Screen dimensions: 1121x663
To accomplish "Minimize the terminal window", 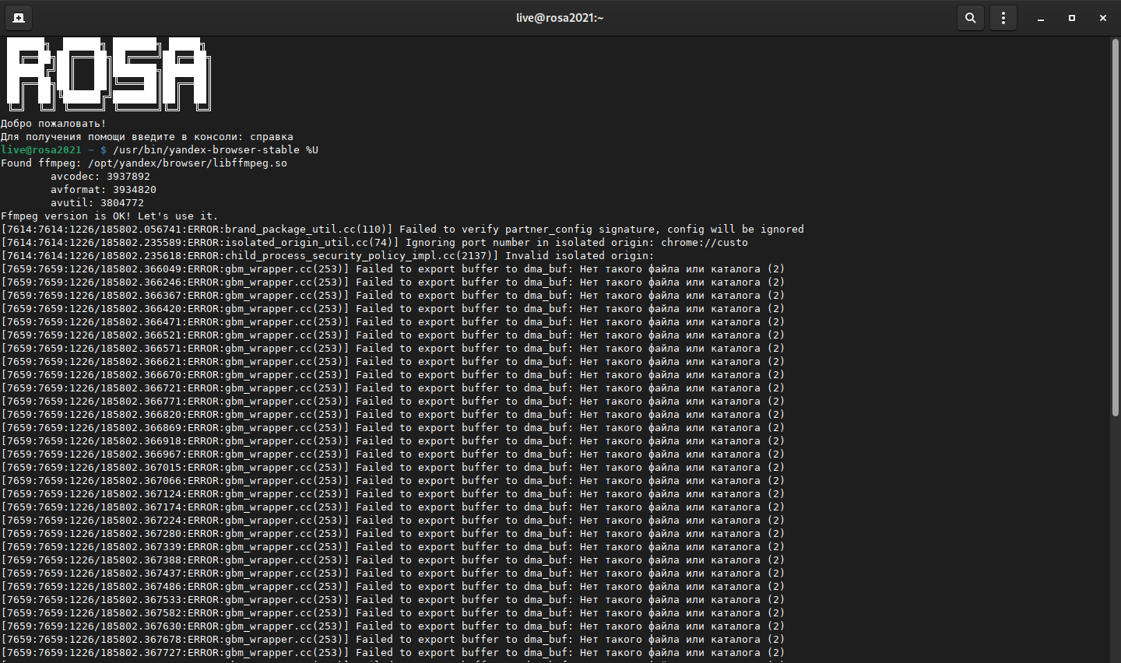I will [x=1041, y=18].
